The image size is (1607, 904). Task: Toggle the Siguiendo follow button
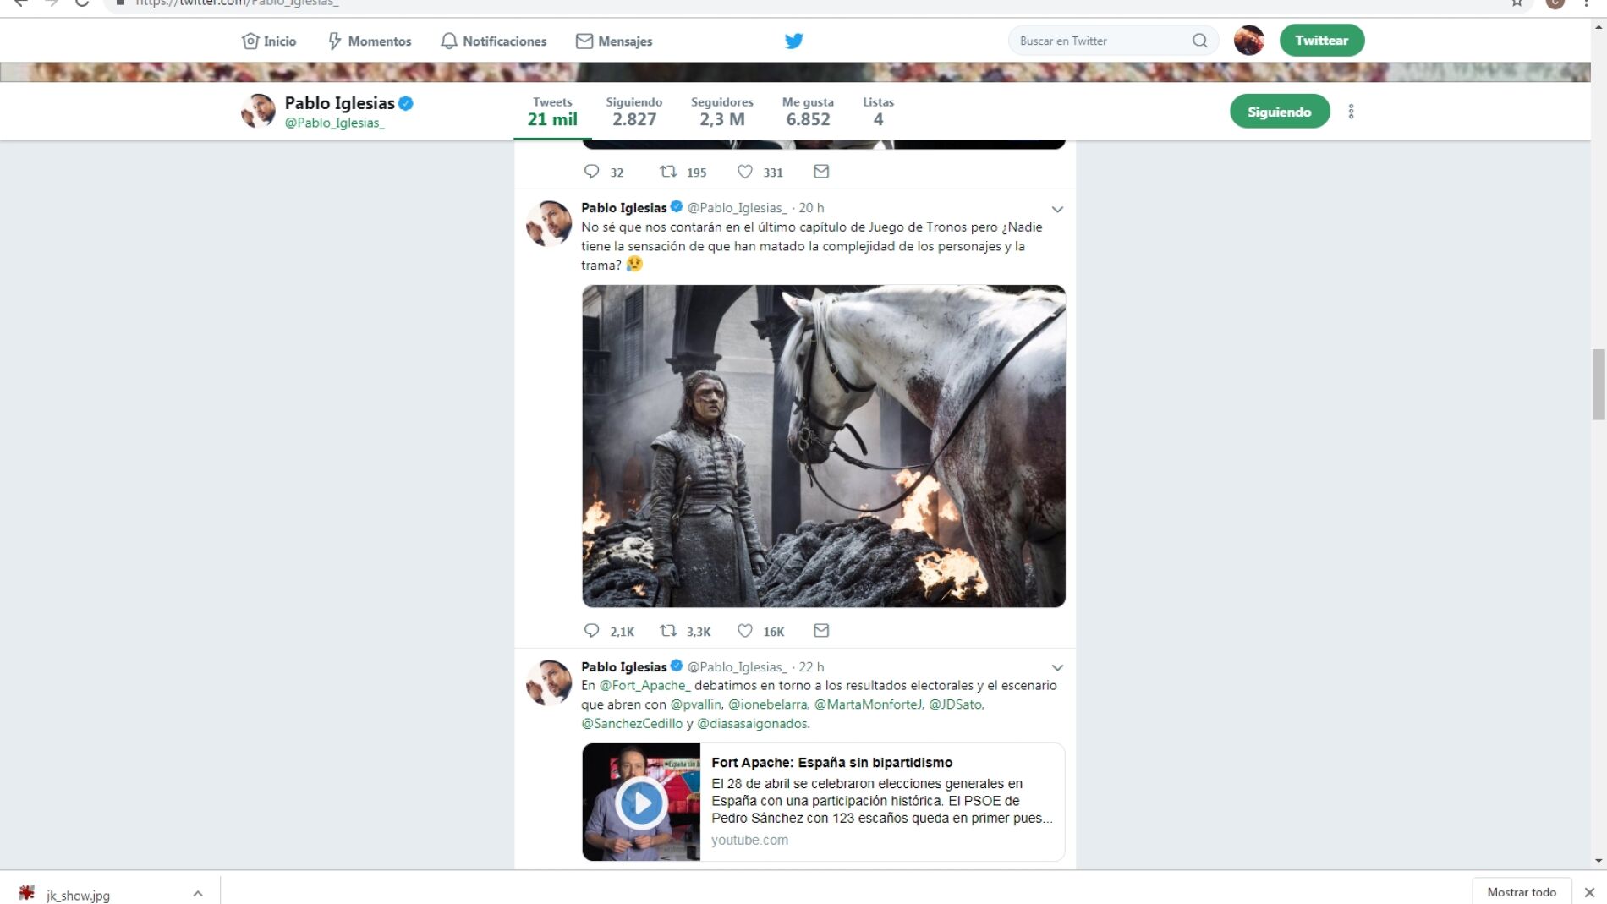click(1280, 112)
